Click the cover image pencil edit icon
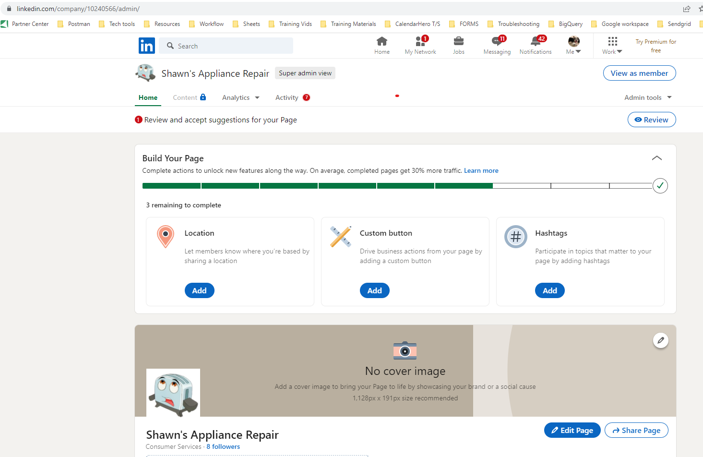703x457 pixels. click(661, 340)
